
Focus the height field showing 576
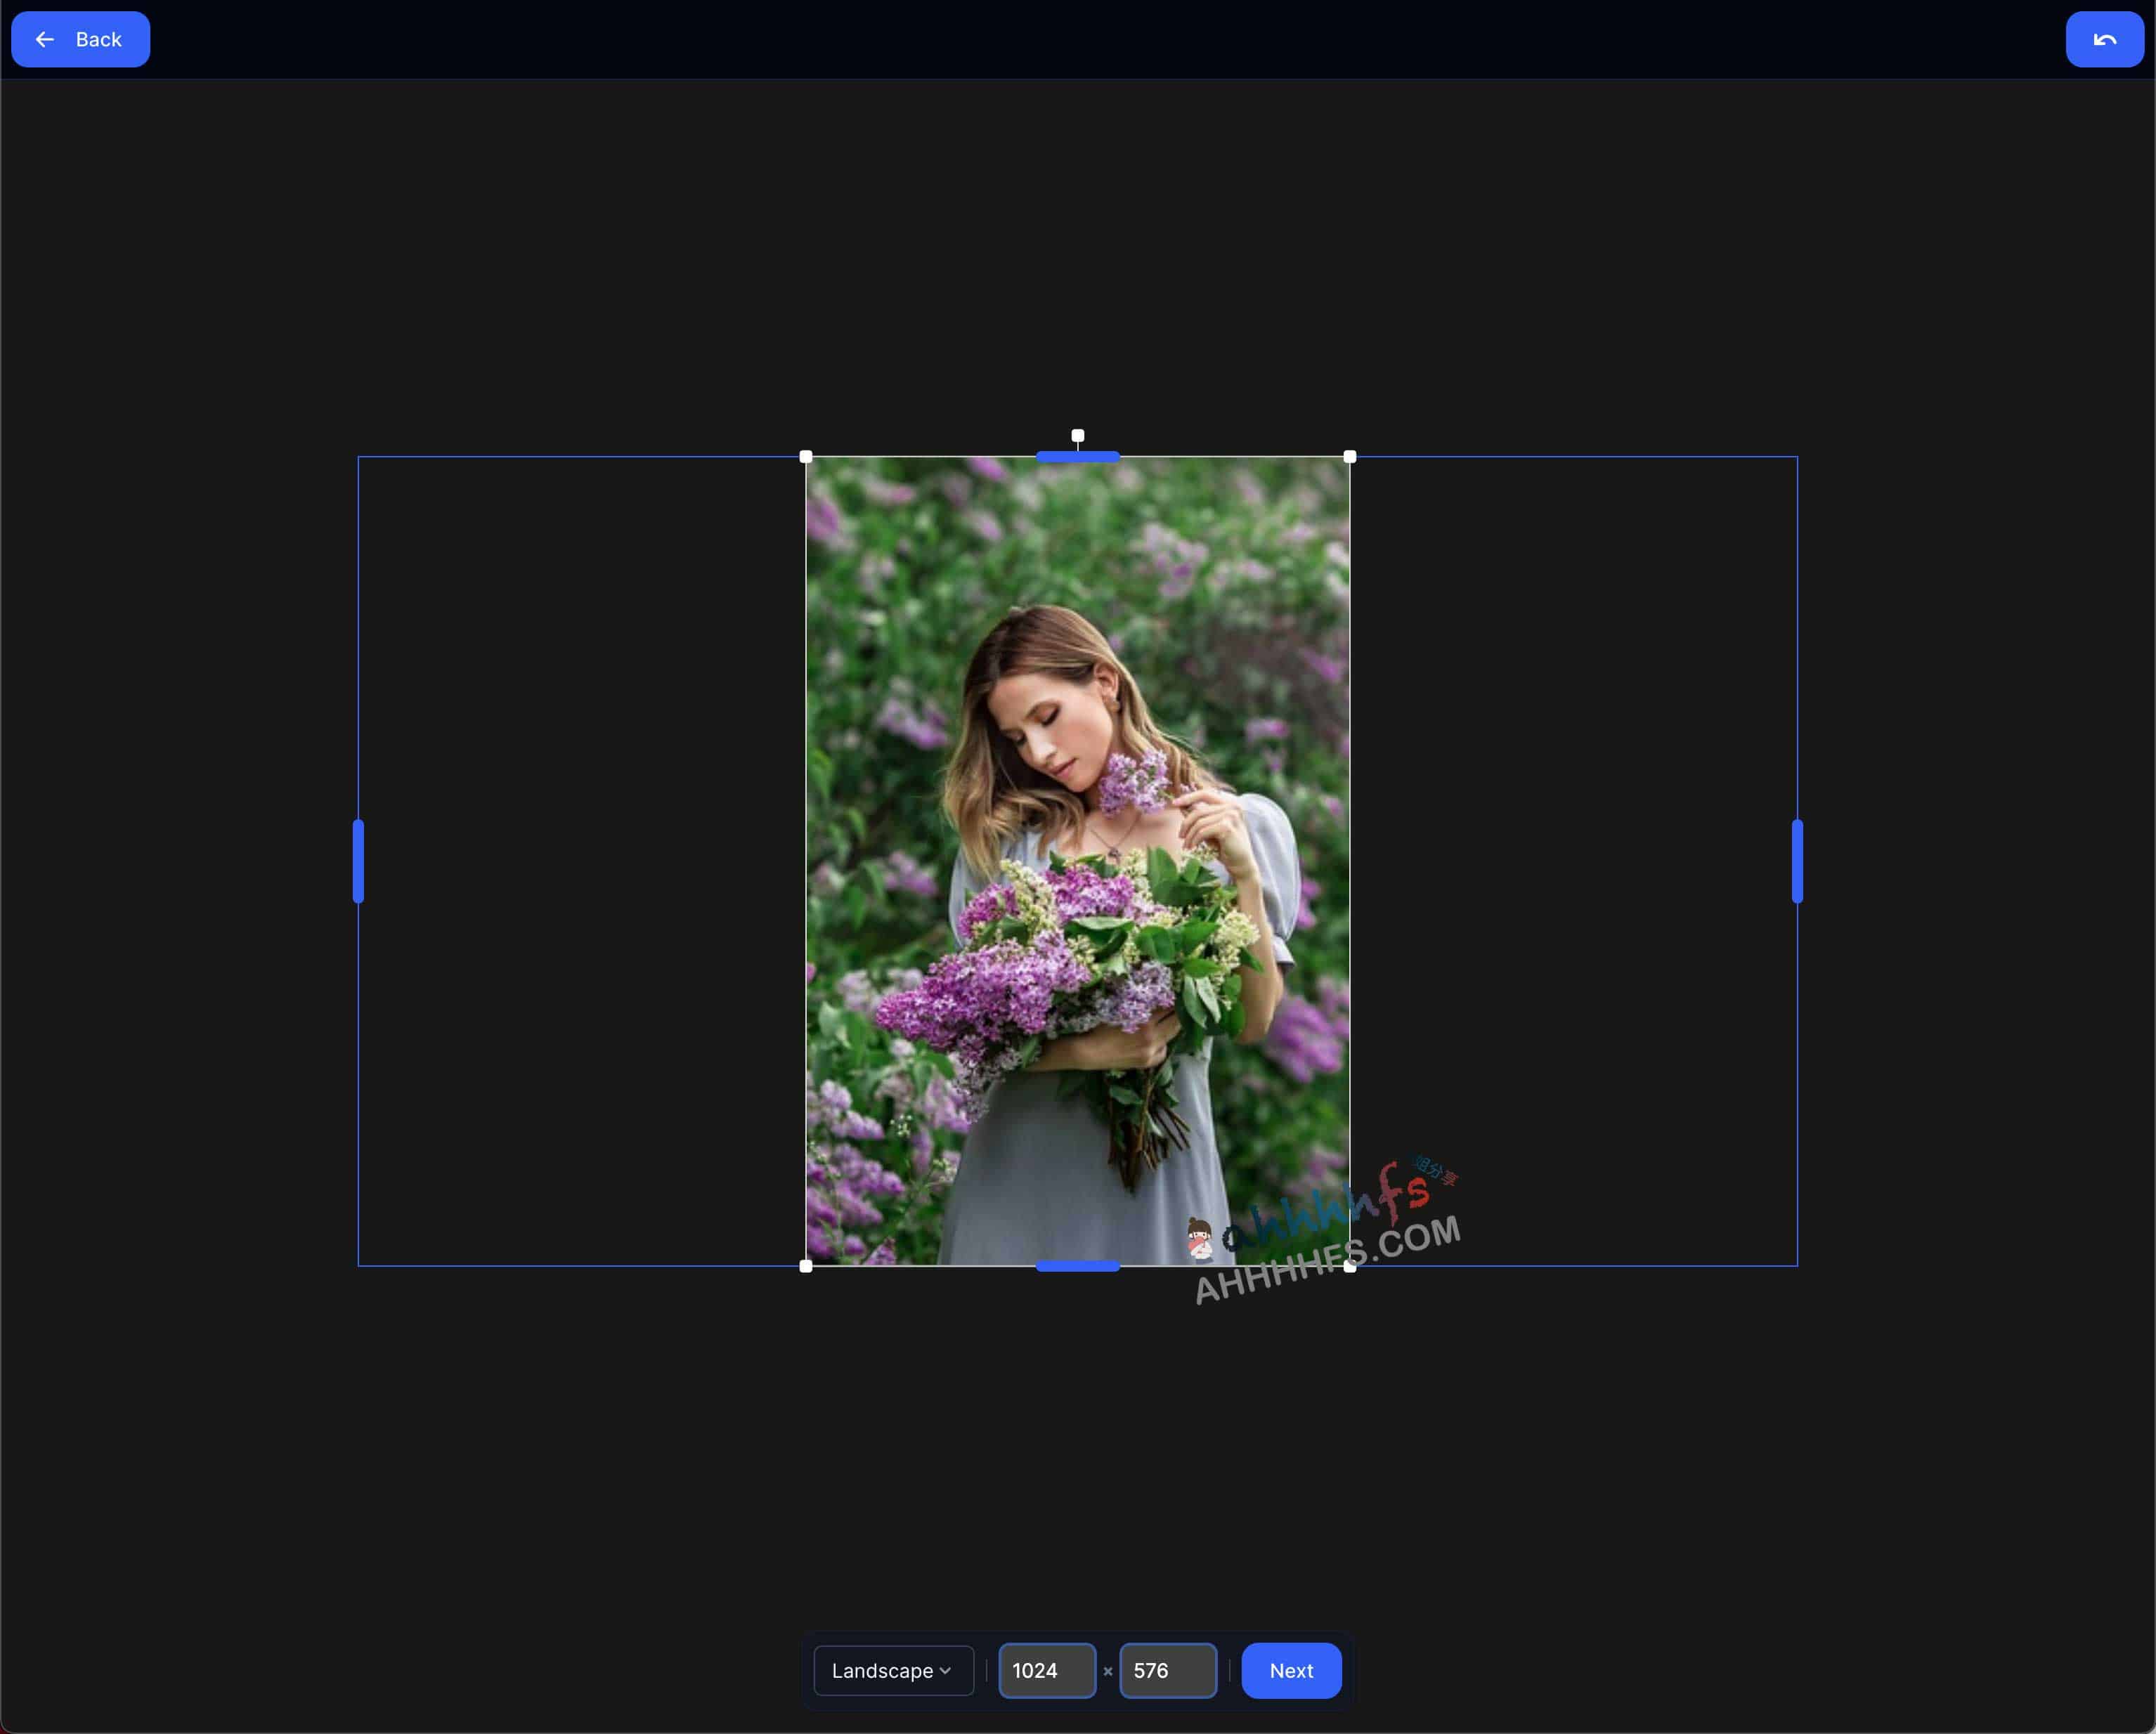[x=1167, y=1671]
